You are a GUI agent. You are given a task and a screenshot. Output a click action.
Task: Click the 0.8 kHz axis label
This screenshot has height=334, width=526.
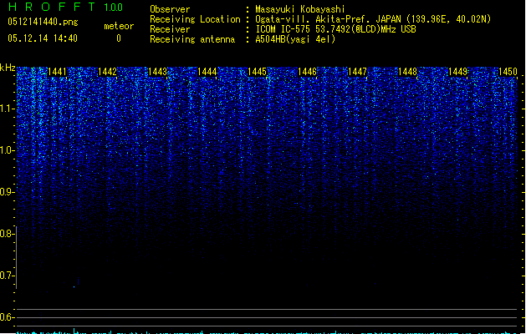pyautogui.click(x=7, y=234)
